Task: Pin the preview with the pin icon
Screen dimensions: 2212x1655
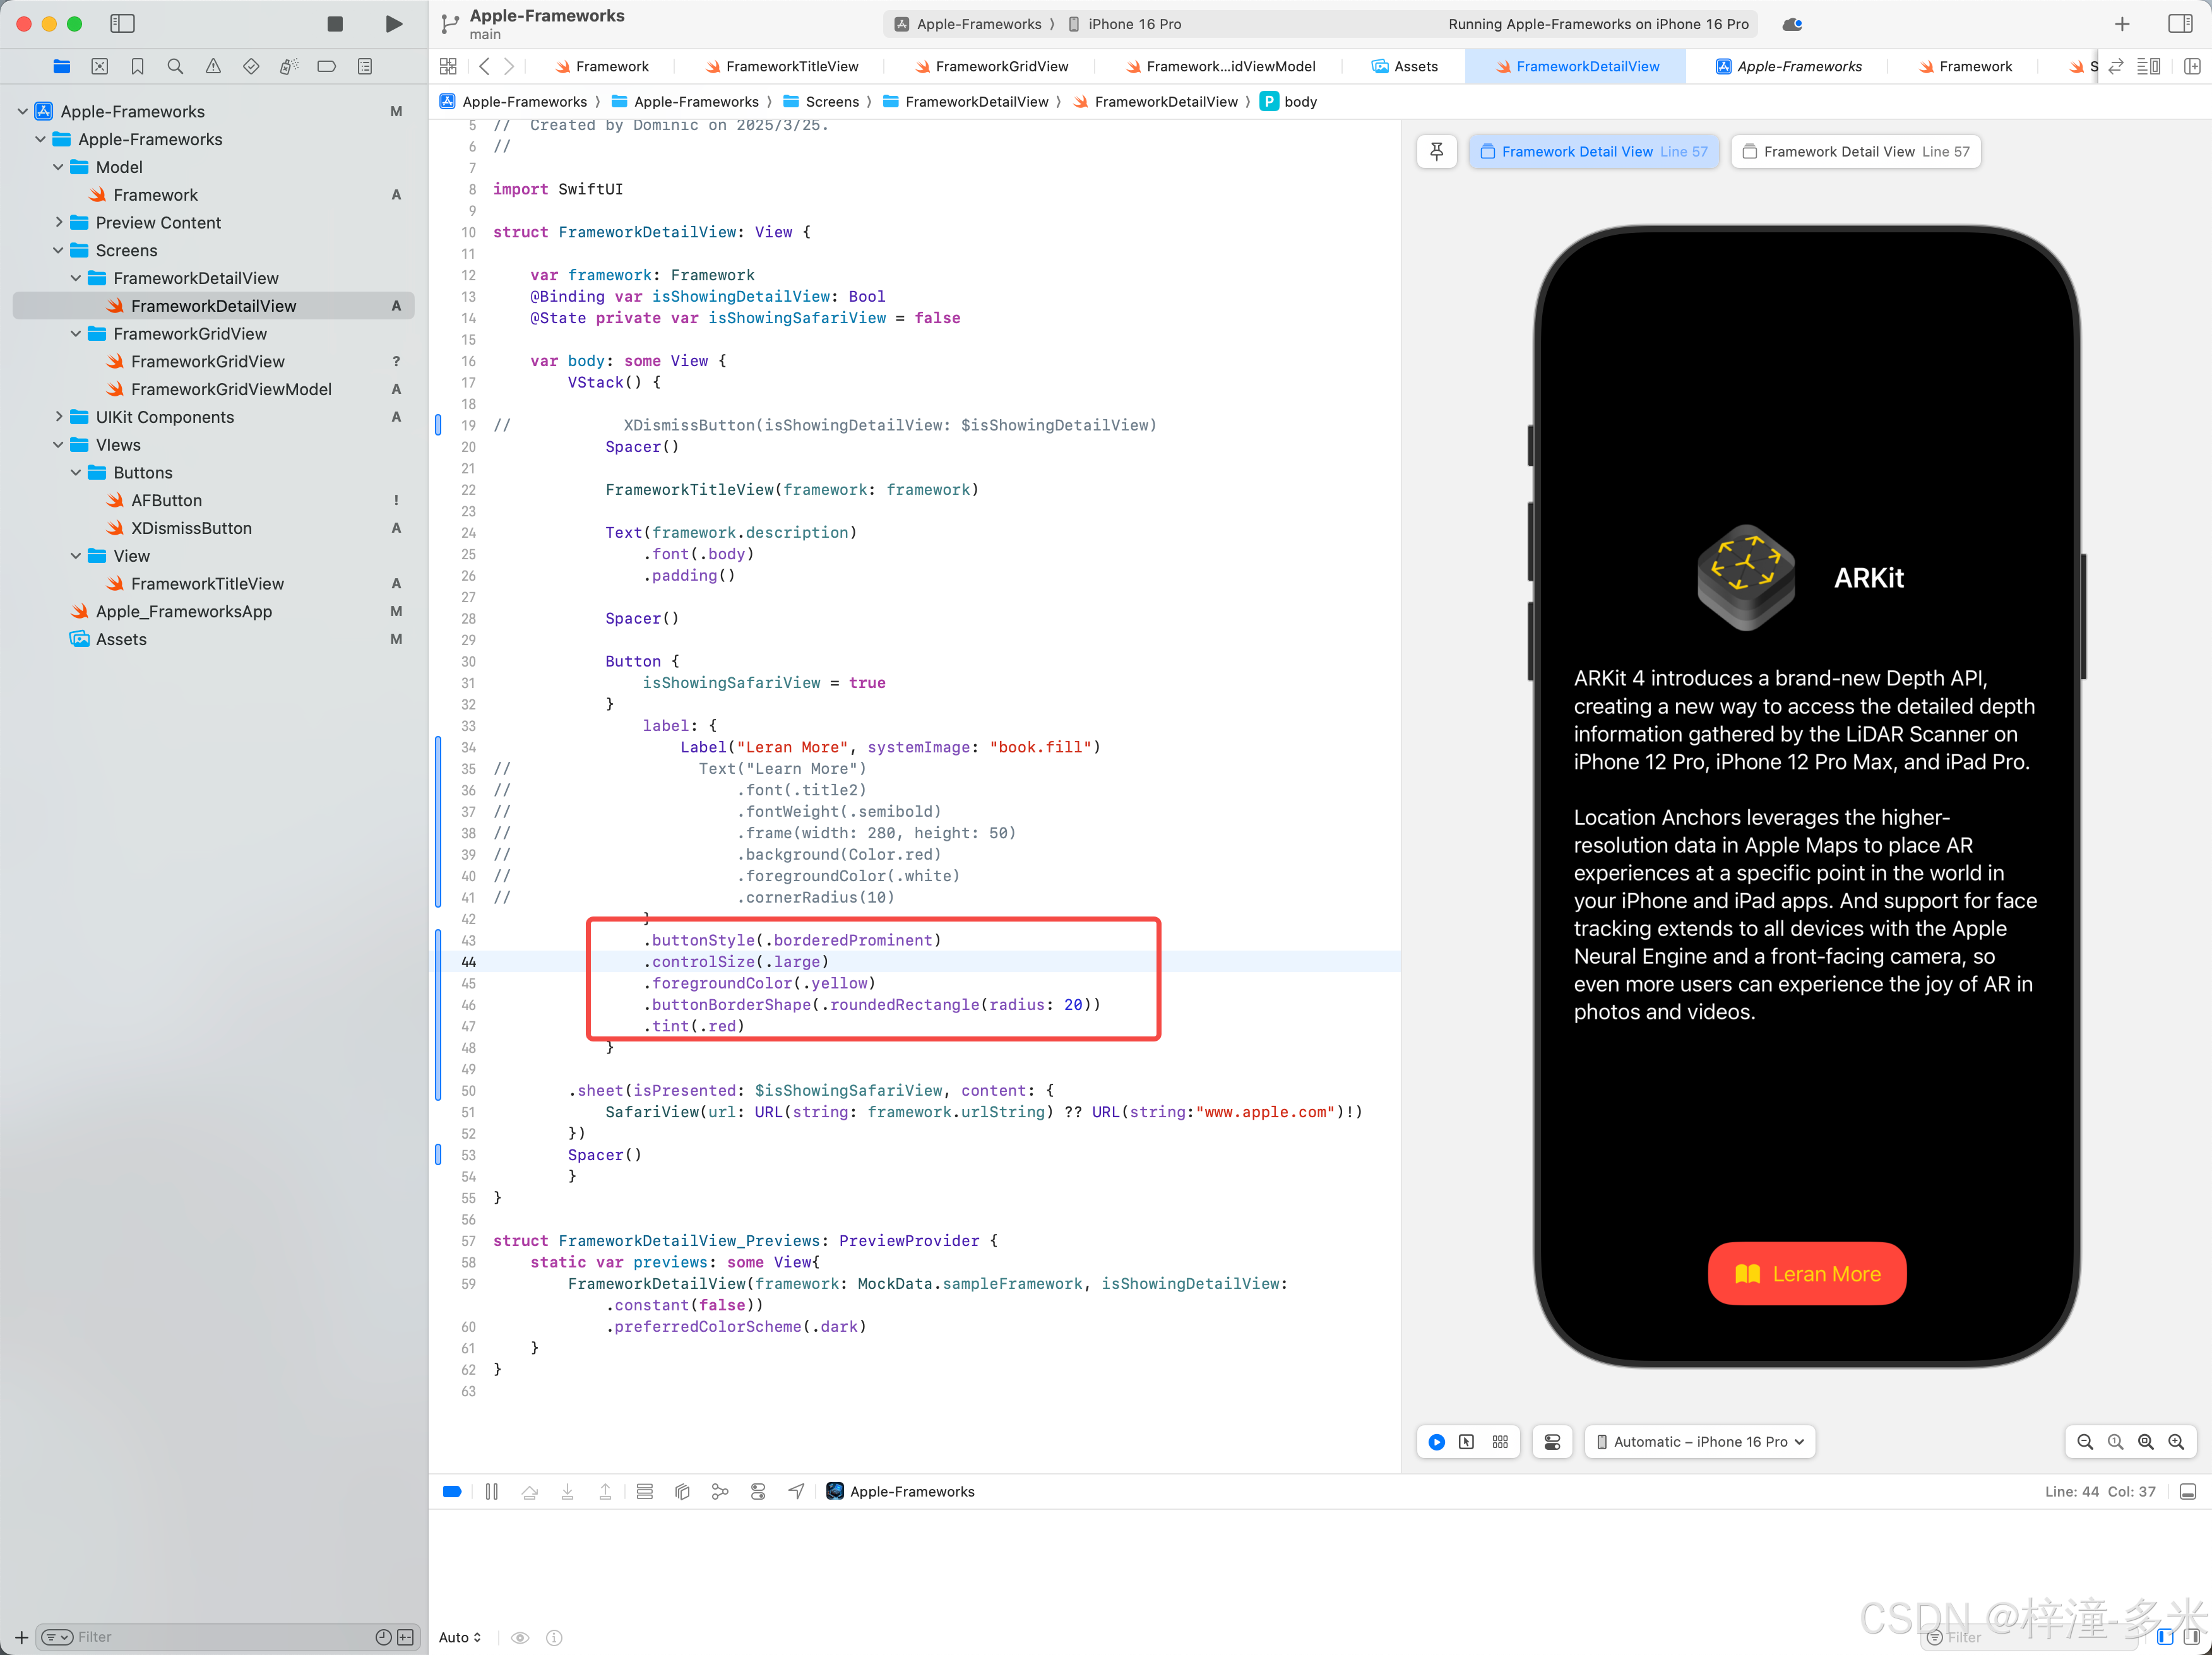Action: [1436, 152]
